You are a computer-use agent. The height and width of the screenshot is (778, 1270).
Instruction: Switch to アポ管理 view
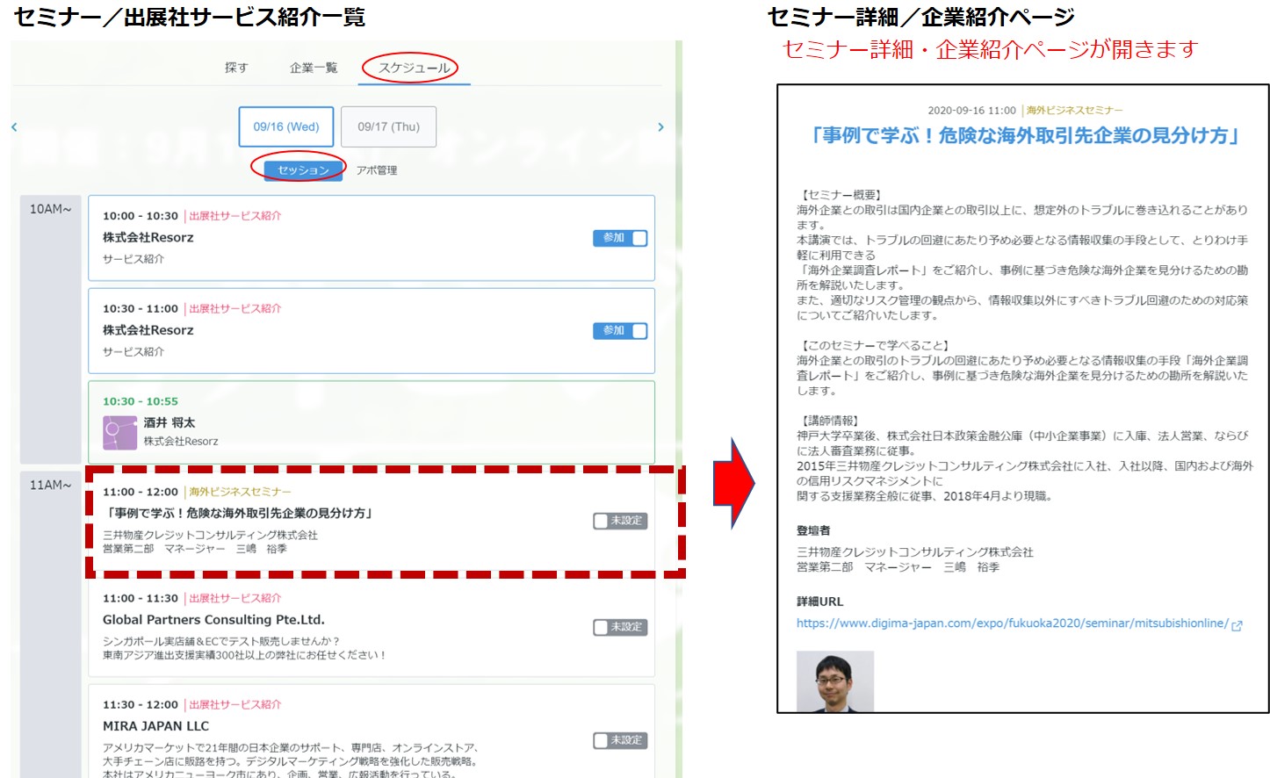(377, 170)
